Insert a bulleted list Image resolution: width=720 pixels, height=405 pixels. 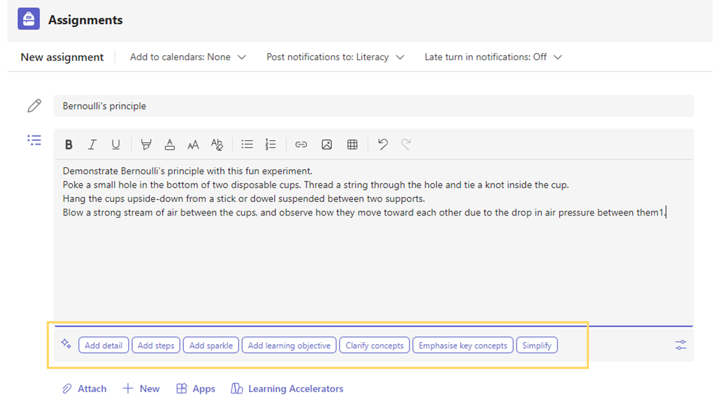pyautogui.click(x=247, y=145)
